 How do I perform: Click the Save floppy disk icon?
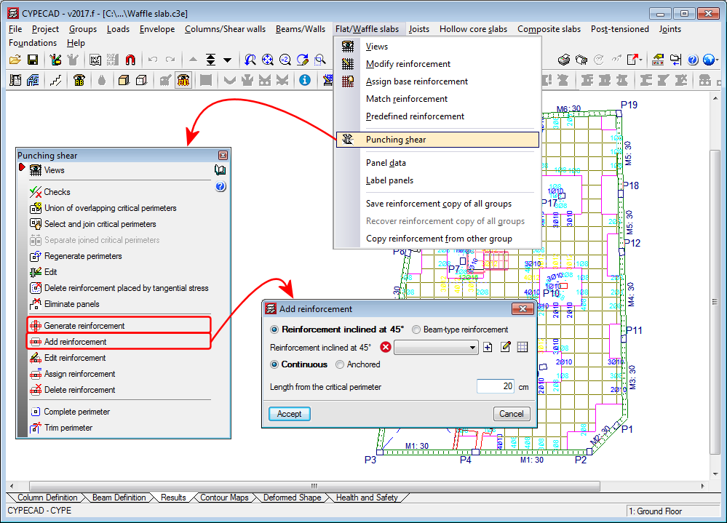click(33, 60)
